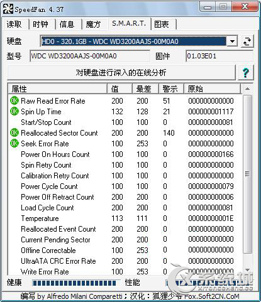Sort by the 最差 column header
This screenshot has height=302, width=261.
click(x=145, y=89)
